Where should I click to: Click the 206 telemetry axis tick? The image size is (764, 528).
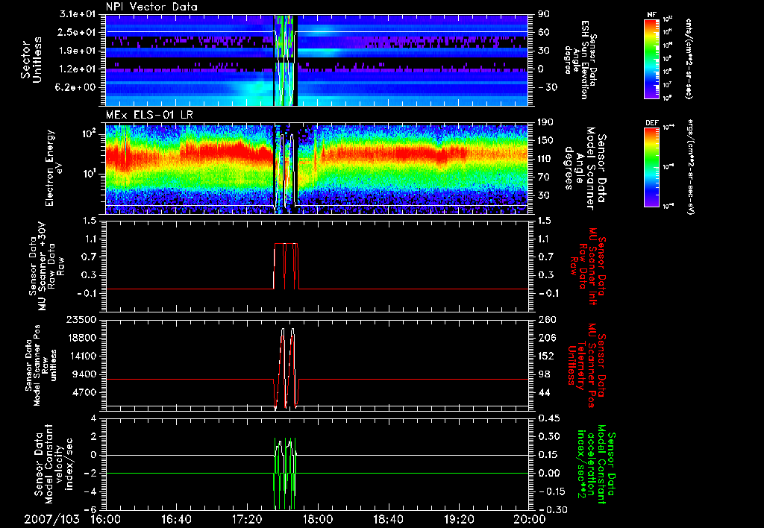pyautogui.click(x=545, y=338)
